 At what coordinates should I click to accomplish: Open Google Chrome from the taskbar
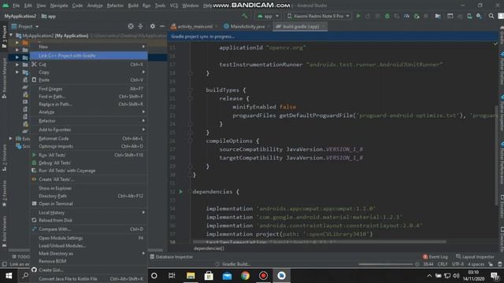(245, 276)
